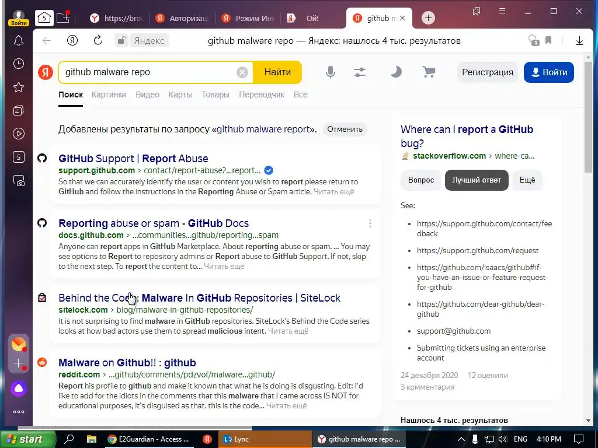Launch Alice voice assistant purple icon

pyautogui.click(x=18, y=388)
